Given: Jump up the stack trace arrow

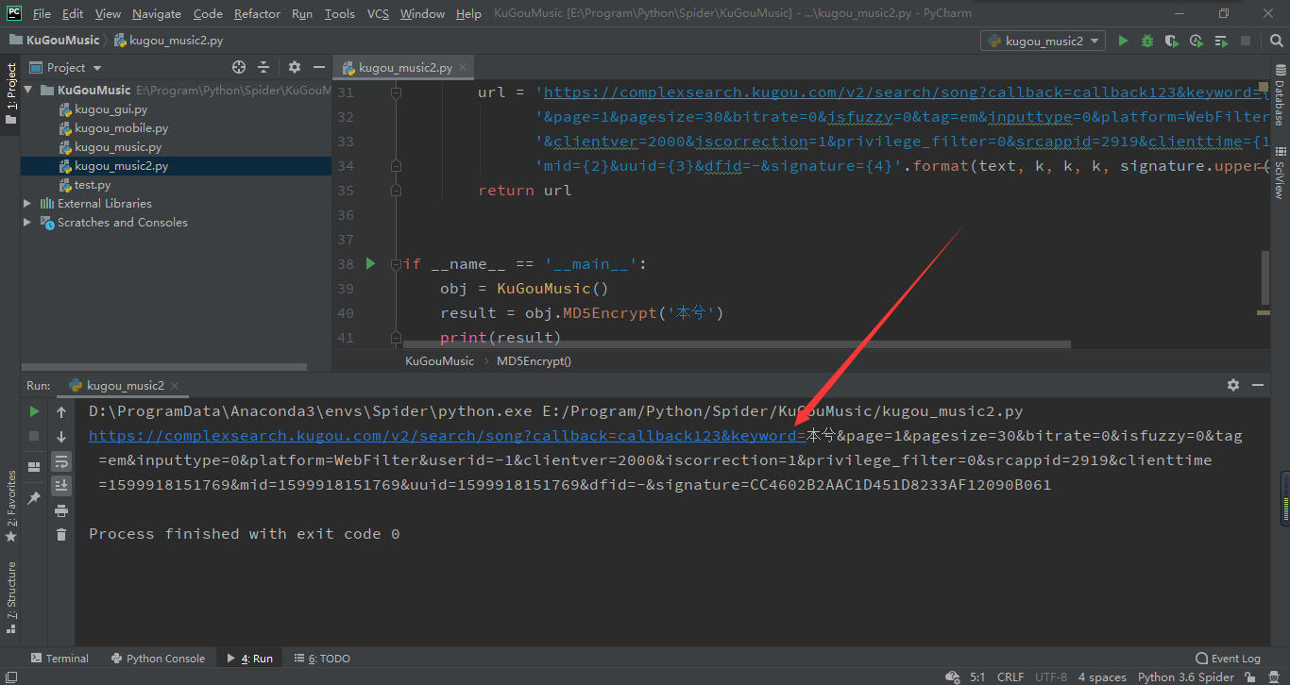Looking at the screenshot, I should [x=61, y=411].
